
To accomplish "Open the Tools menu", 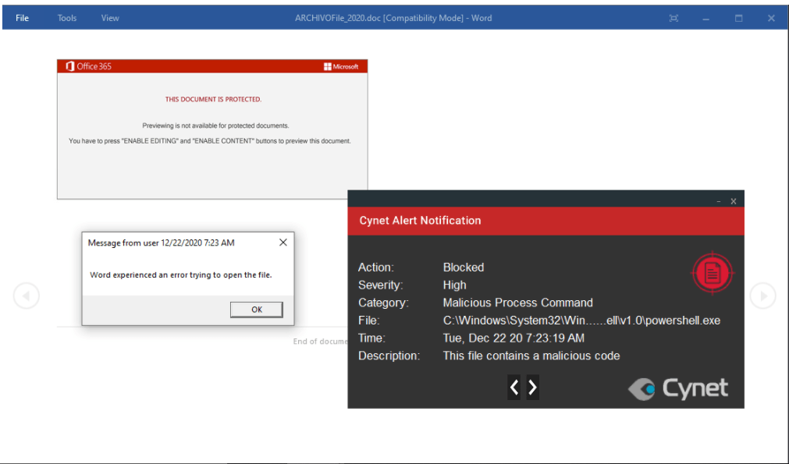I will 67,18.
